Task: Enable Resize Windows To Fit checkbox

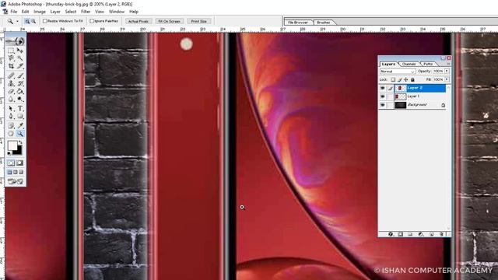Action: pos(45,21)
